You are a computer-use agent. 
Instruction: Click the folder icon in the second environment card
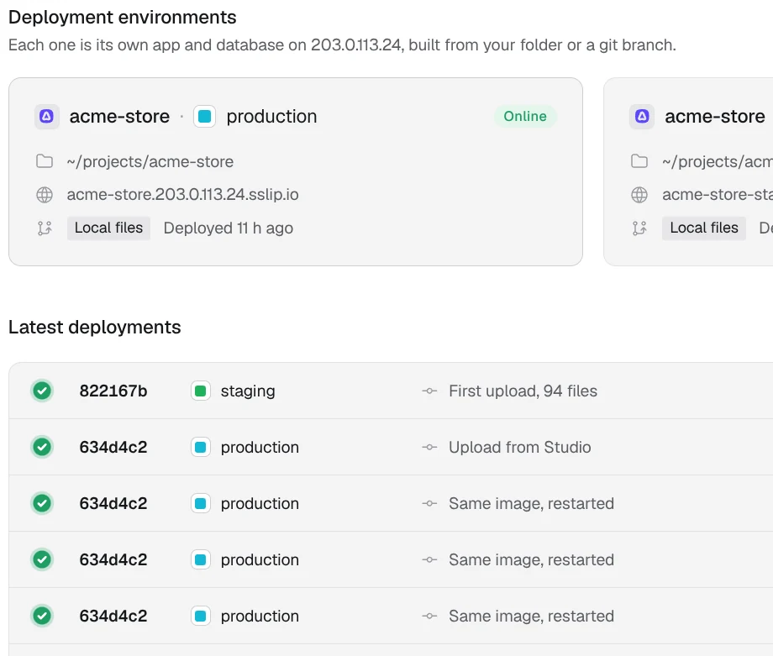point(639,161)
